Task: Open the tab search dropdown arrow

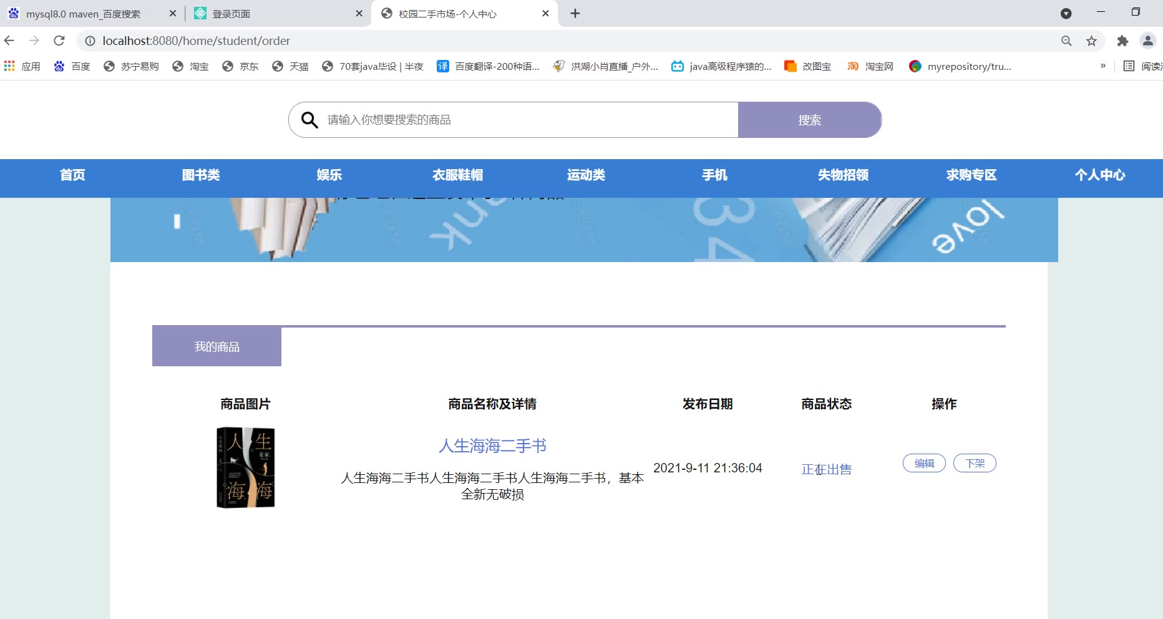Action: click(x=1066, y=13)
